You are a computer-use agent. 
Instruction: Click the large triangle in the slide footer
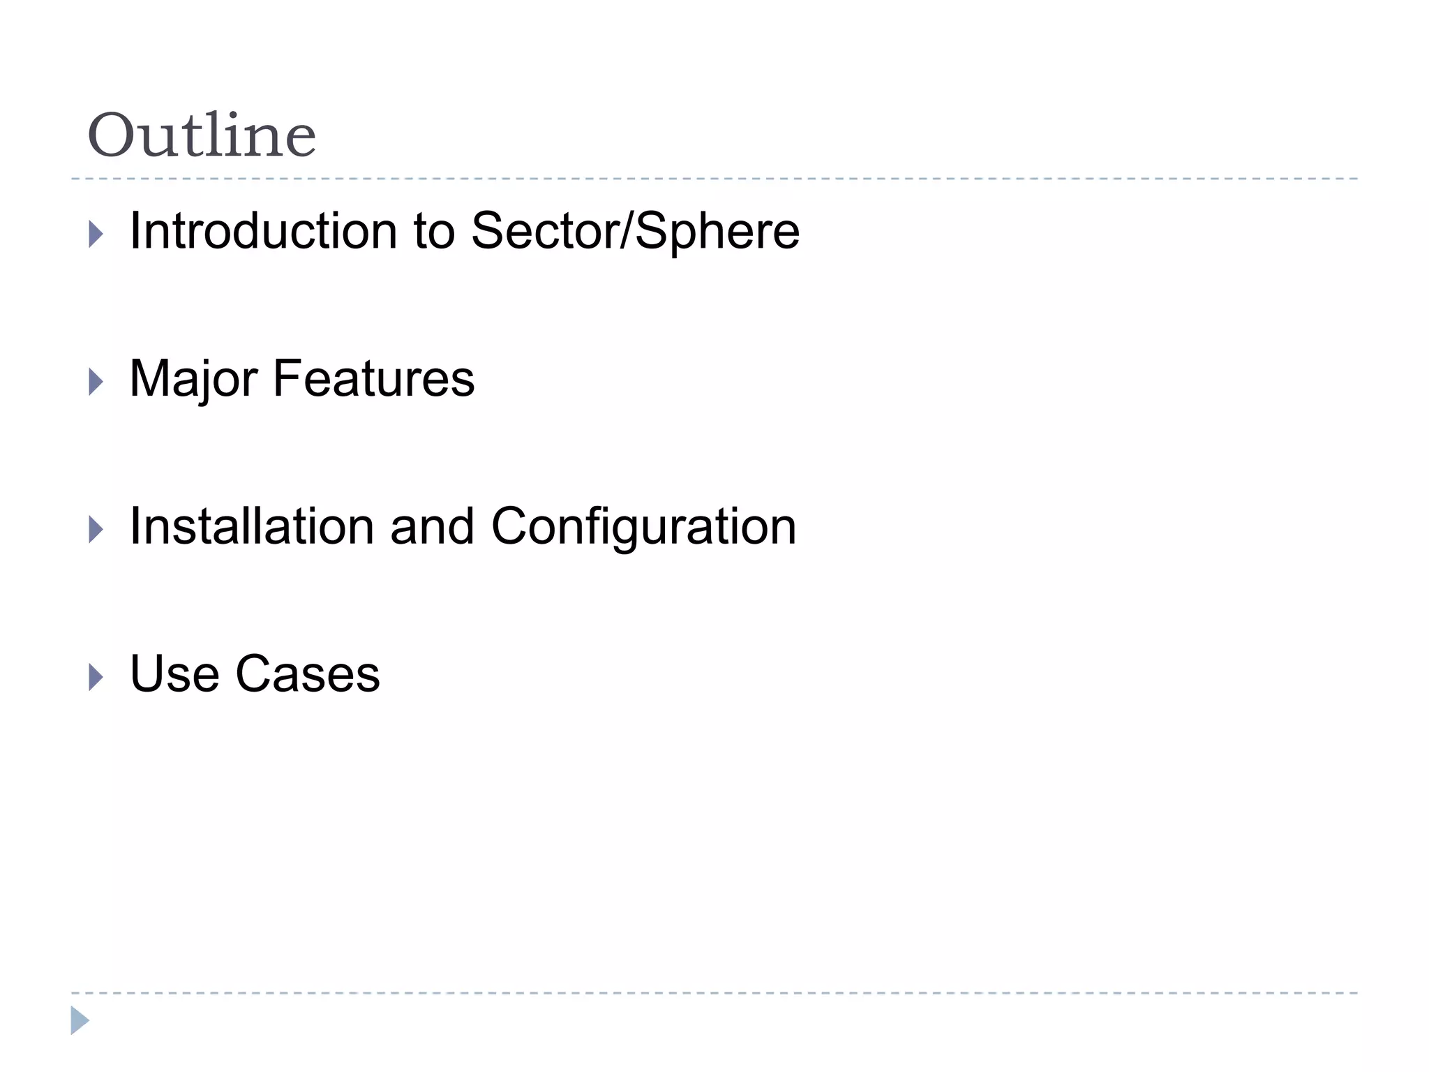(80, 1020)
